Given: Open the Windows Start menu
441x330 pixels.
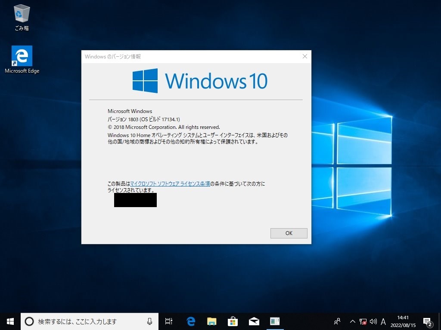Looking at the screenshot, I should tap(10, 321).
